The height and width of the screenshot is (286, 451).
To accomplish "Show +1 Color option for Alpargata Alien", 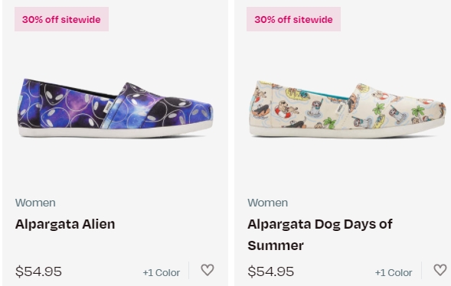I will point(162,272).
